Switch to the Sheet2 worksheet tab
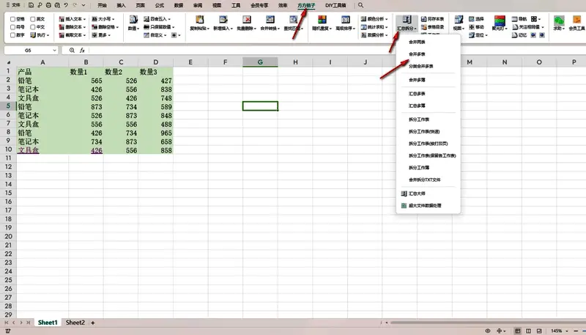 point(75,323)
